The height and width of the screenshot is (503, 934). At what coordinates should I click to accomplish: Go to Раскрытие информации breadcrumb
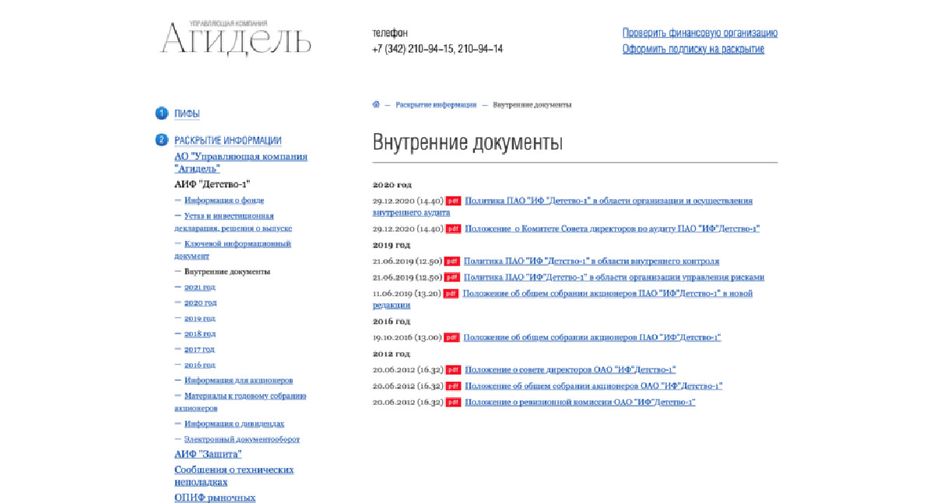(436, 104)
